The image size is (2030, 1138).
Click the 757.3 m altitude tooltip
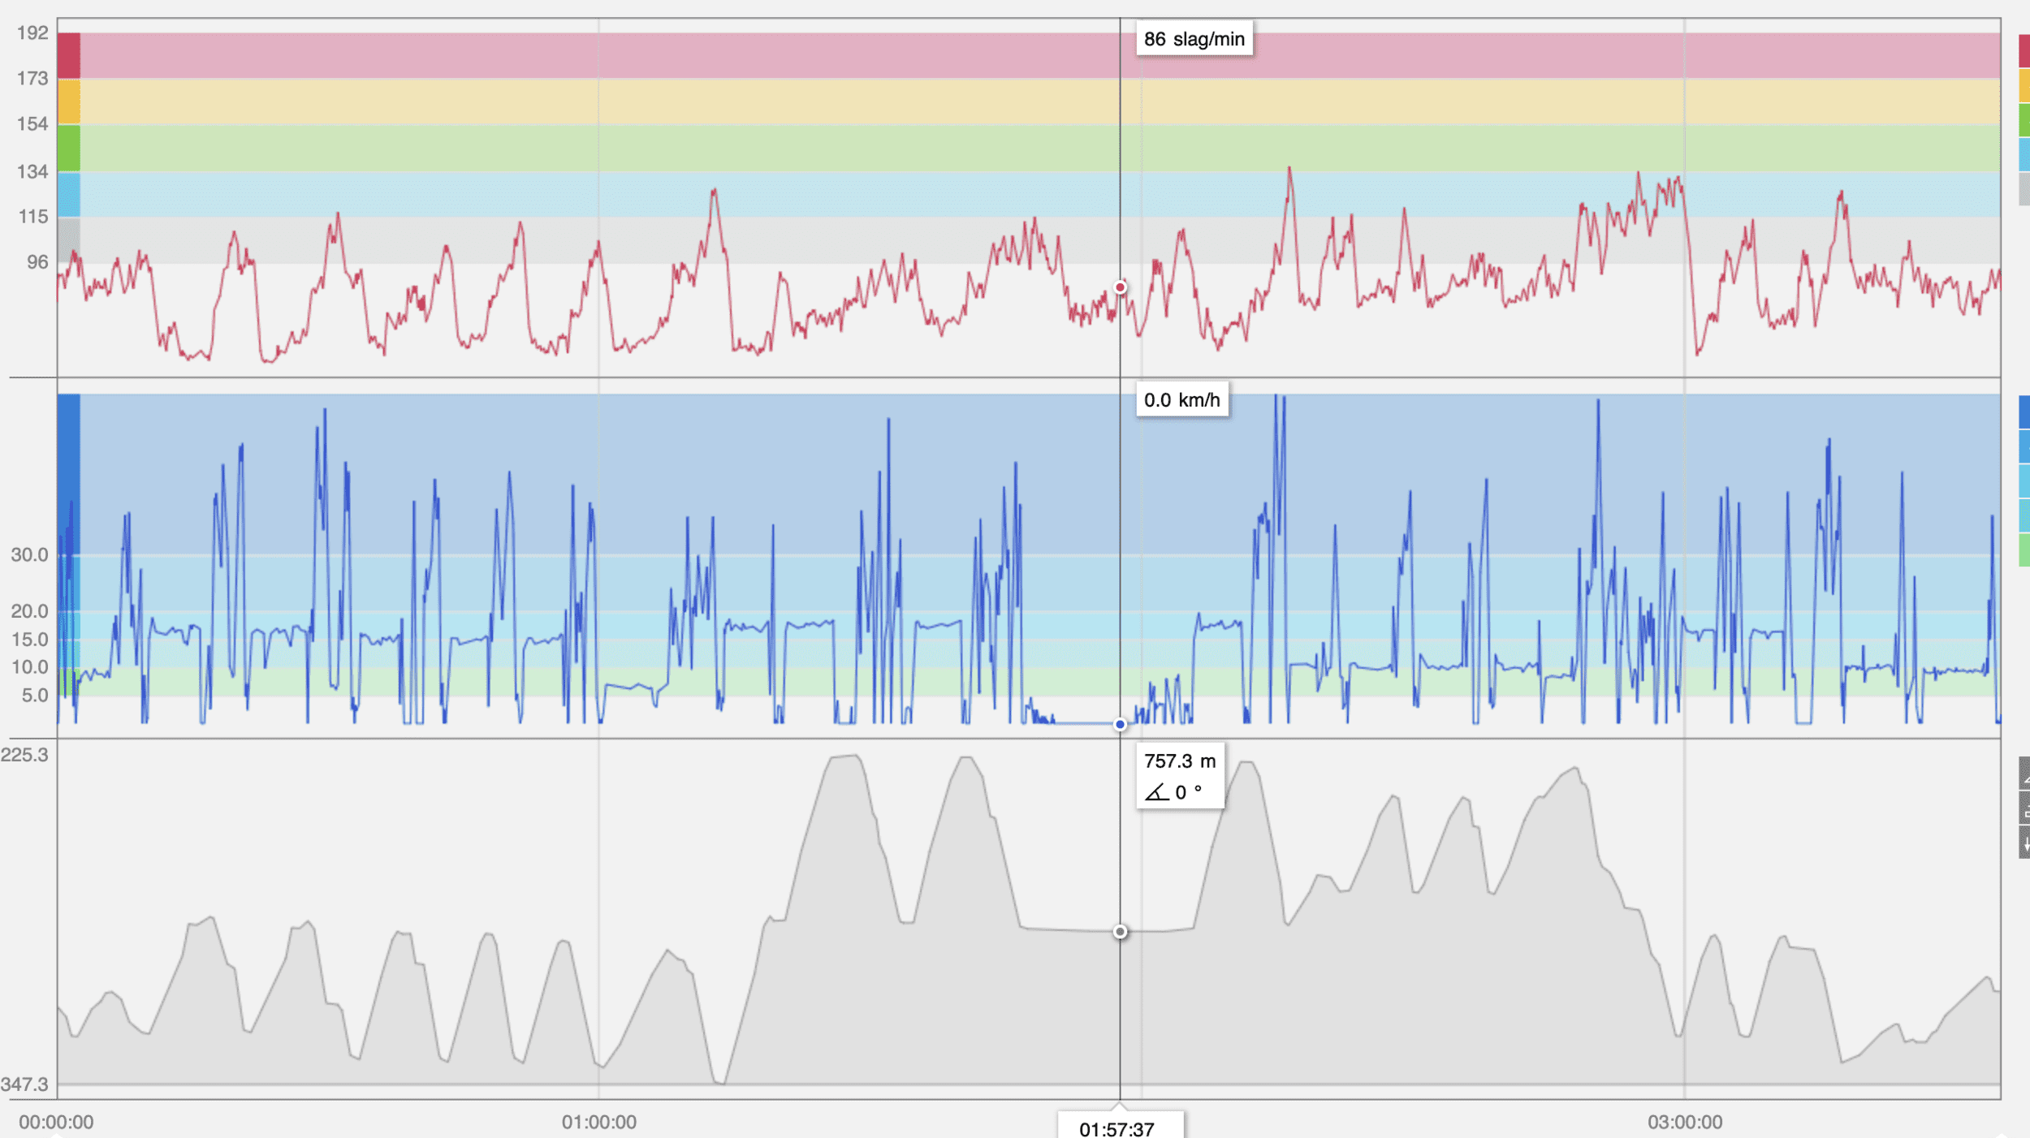pyautogui.click(x=1180, y=776)
